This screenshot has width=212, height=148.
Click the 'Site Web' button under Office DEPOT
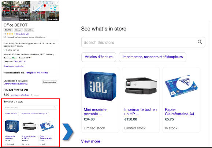coord(8,30)
